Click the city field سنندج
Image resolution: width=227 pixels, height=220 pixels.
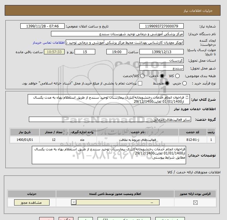(x=162, y=68)
